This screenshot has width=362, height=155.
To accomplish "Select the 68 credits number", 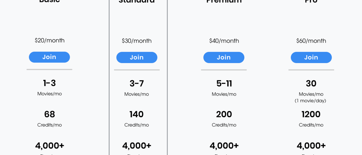I will (x=49, y=114).
